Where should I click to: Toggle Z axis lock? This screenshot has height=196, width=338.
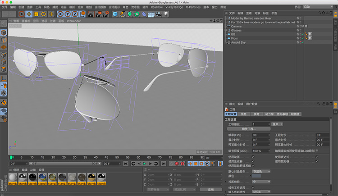[75, 14]
